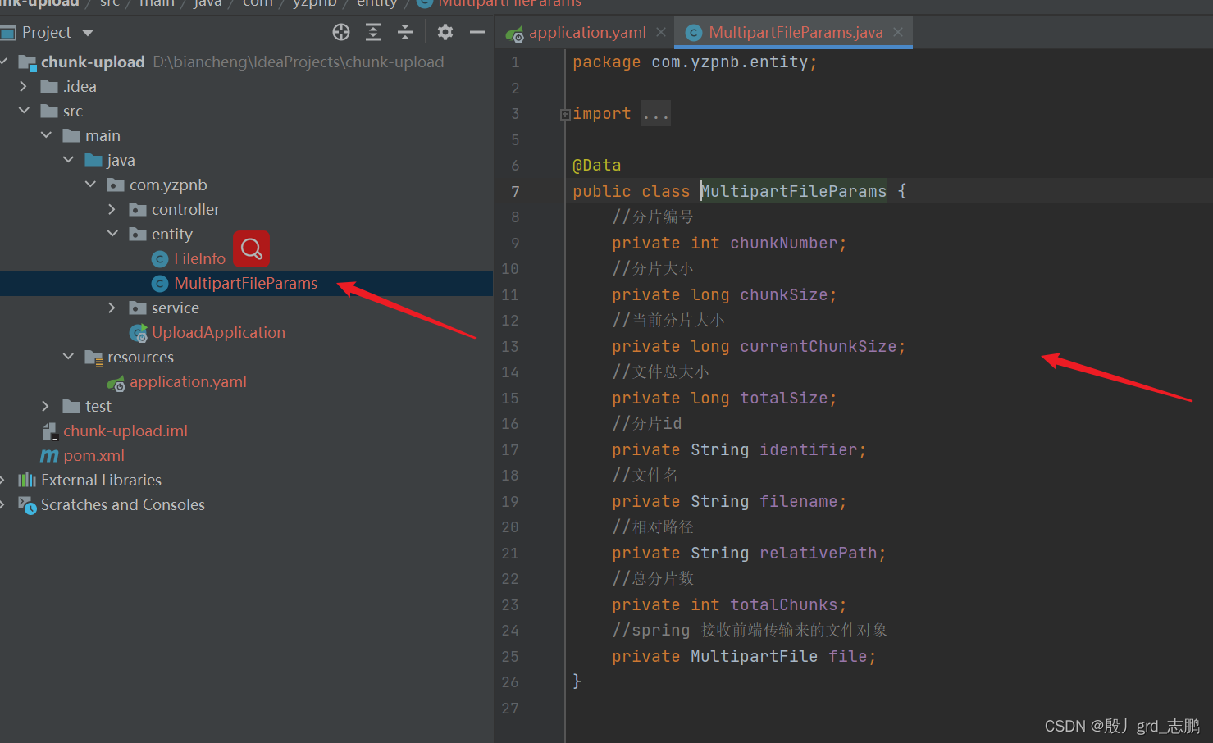Collapse the com.yzpnb package

pyautogui.click(x=90, y=185)
